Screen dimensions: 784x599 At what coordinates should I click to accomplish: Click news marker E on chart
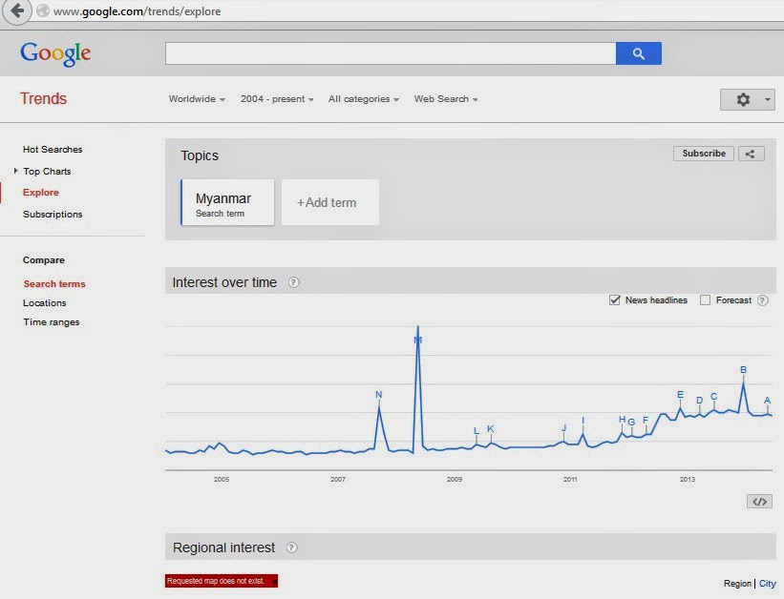click(681, 395)
